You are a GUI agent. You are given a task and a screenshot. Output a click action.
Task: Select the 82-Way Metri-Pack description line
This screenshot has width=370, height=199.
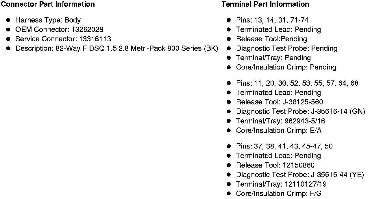pos(116,48)
